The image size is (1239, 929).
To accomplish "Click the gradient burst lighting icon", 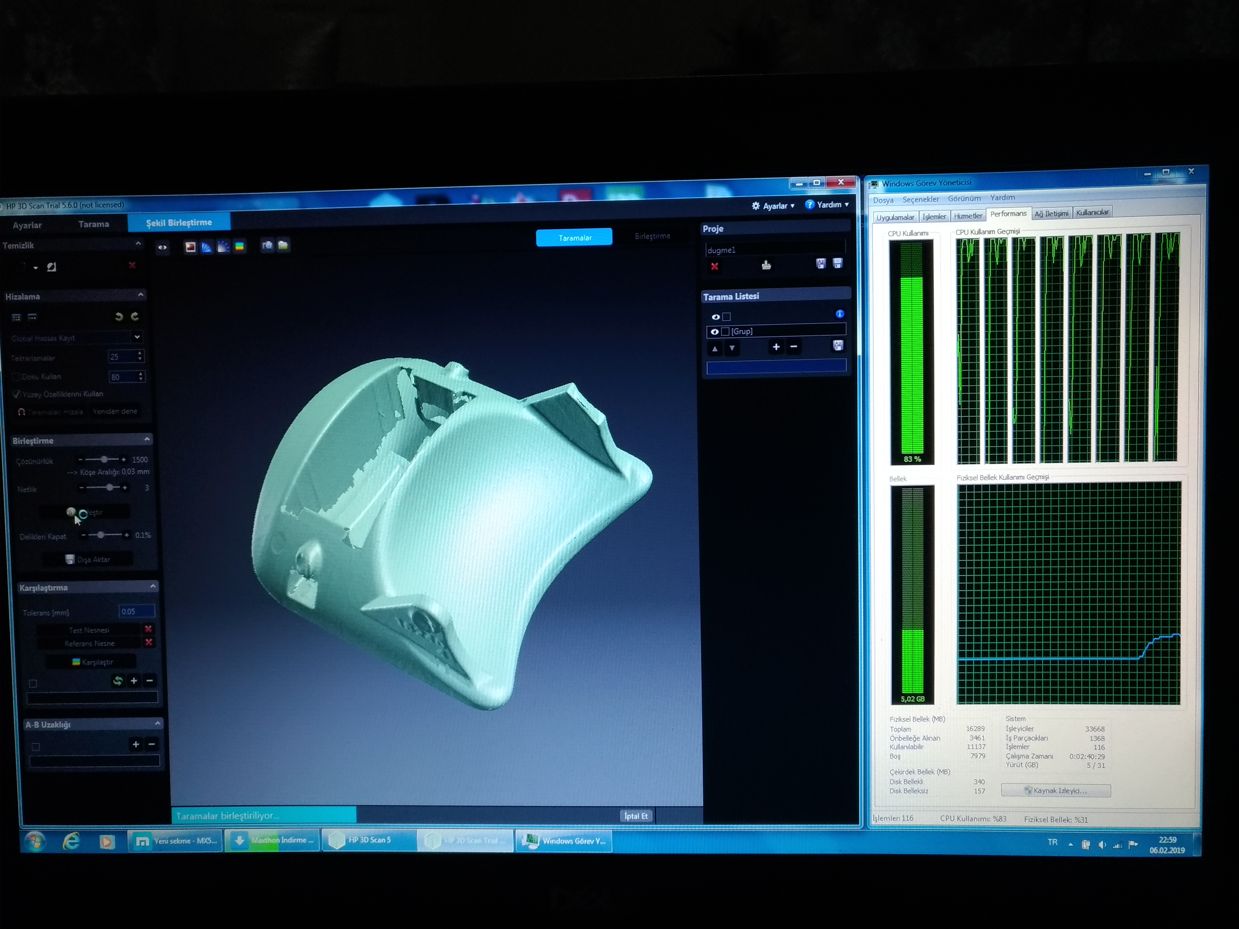I will [223, 247].
